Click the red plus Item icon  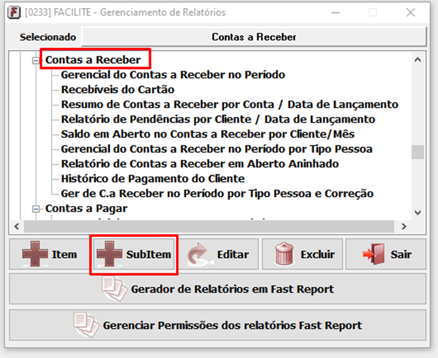point(35,255)
